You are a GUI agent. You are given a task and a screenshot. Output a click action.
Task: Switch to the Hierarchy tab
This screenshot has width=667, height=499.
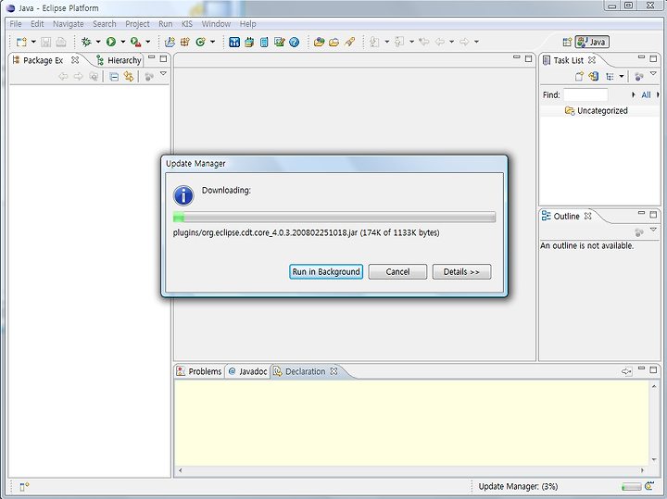coord(119,60)
